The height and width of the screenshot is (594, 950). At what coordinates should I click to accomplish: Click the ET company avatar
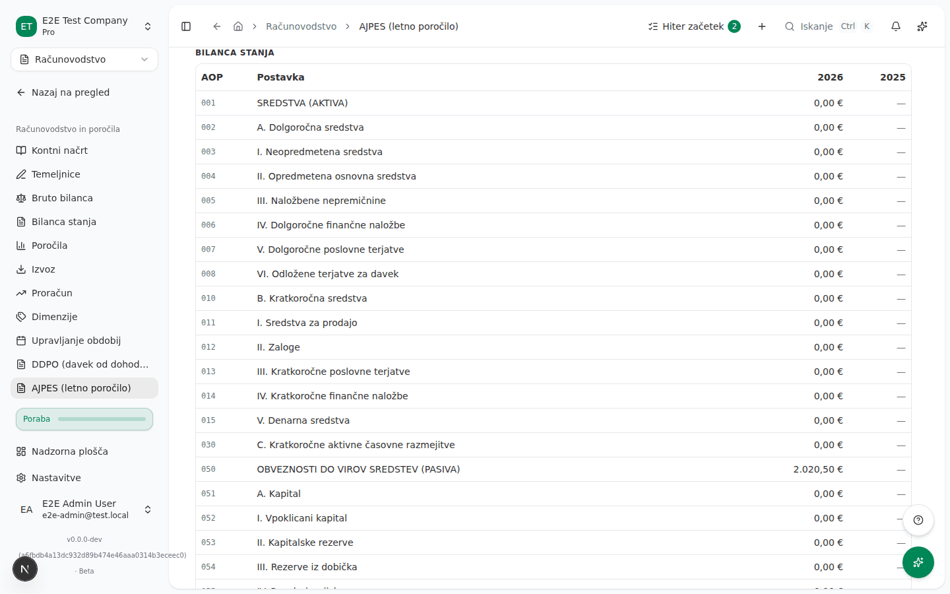pyautogui.click(x=26, y=26)
